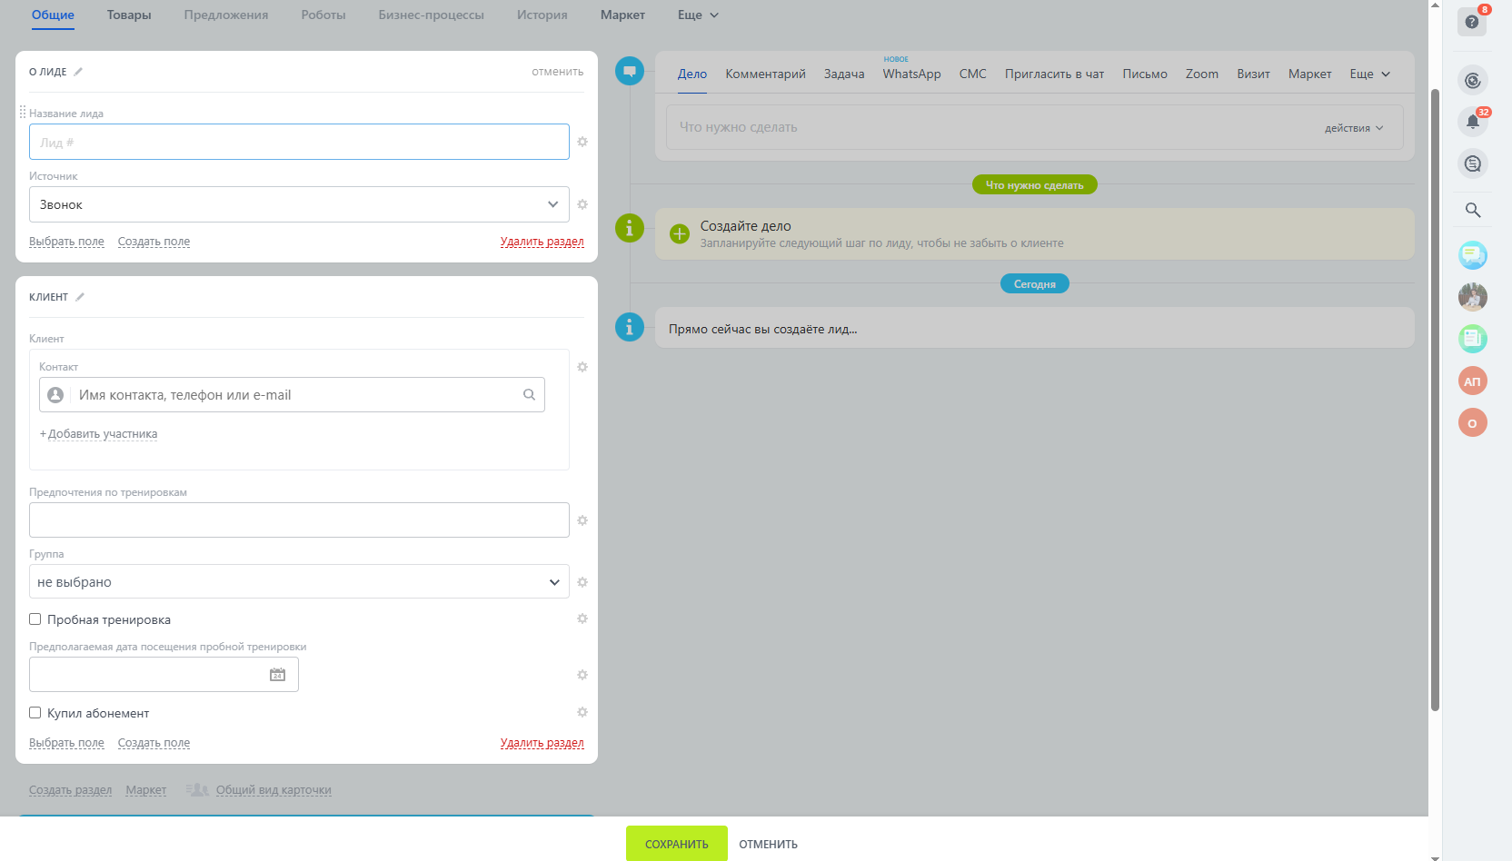The image size is (1512, 861).
Task: Click the drag handle beside Название лида
Action: click(23, 112)
